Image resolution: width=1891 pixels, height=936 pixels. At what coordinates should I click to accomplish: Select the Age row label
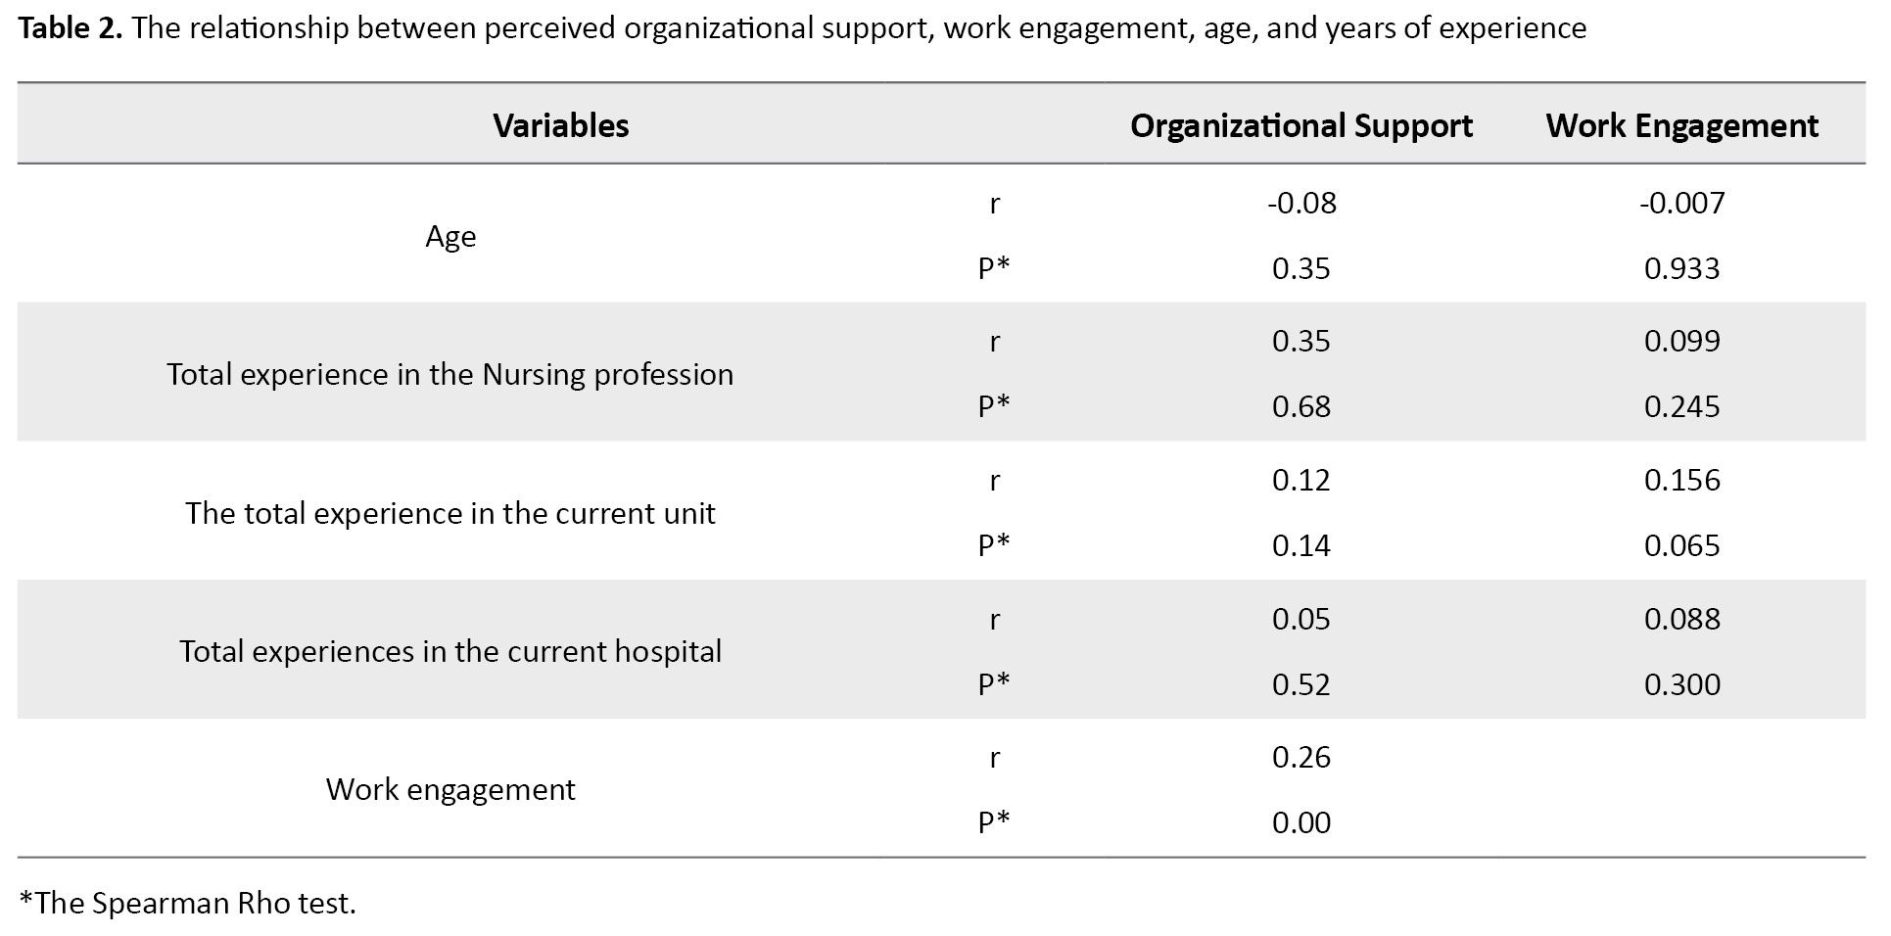pos(450,236)
